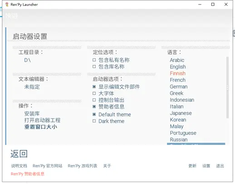The image size is (235, 184).
Task: Enable 控制台输出 checkbox
Action: (94, 100)
